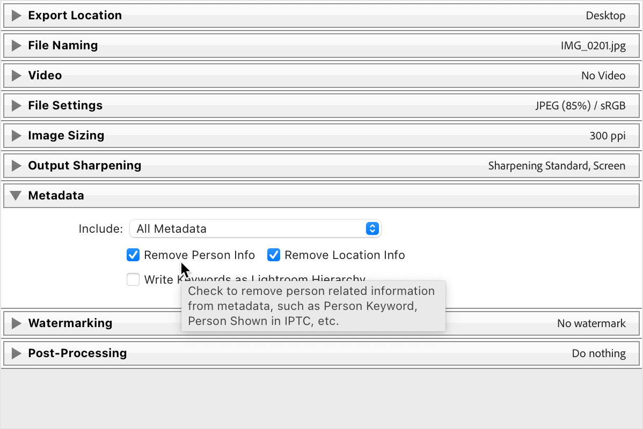This screenshot has height=429, width=643.
Task: Enable Write Keywords as Lightroom Hierarchy
Action: click(x=133, y=279)
